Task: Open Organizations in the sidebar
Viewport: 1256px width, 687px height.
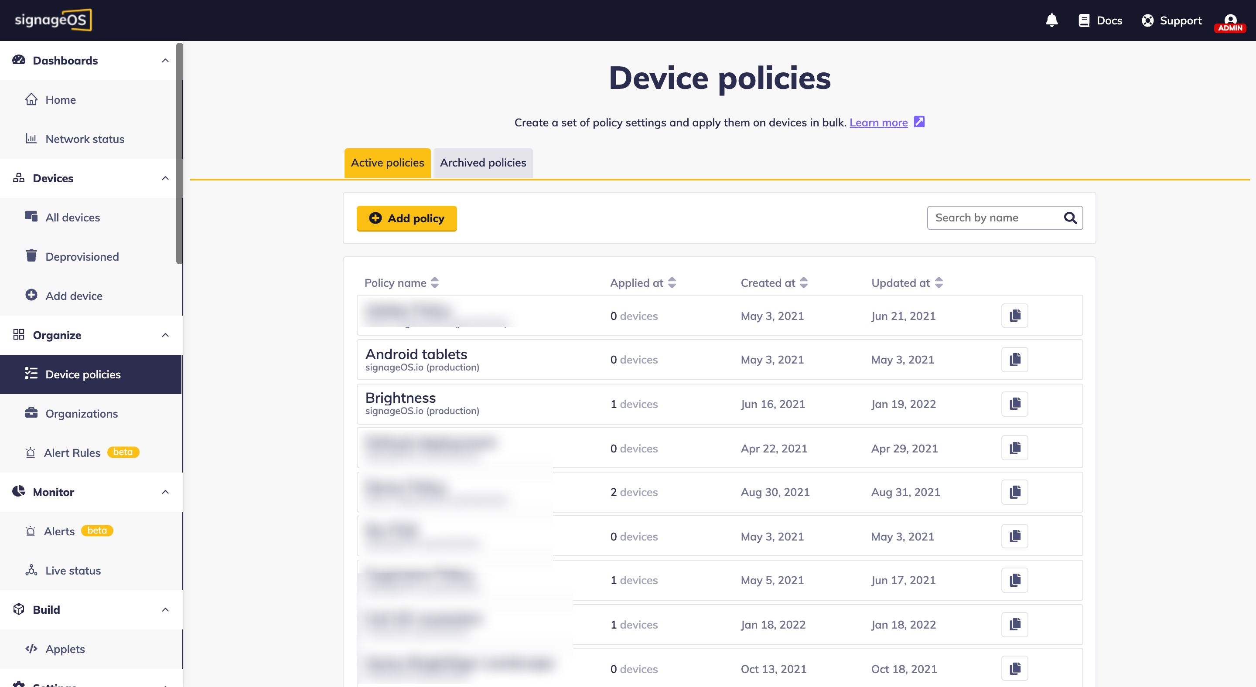Action: click(82, 414)
